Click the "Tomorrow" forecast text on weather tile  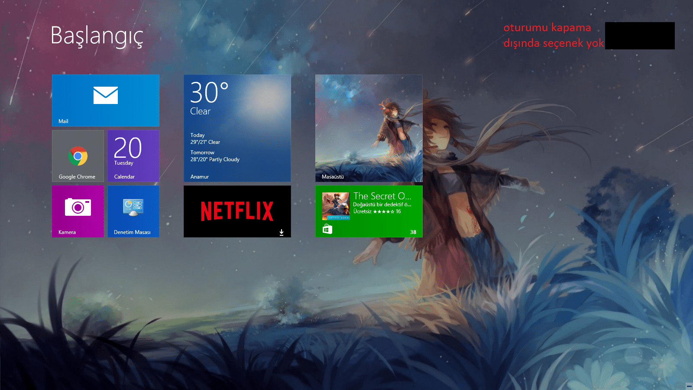click(x=202, y=153)
